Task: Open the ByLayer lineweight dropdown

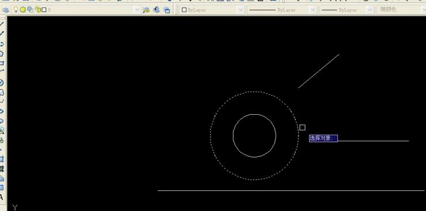Action: pos(370,10)
